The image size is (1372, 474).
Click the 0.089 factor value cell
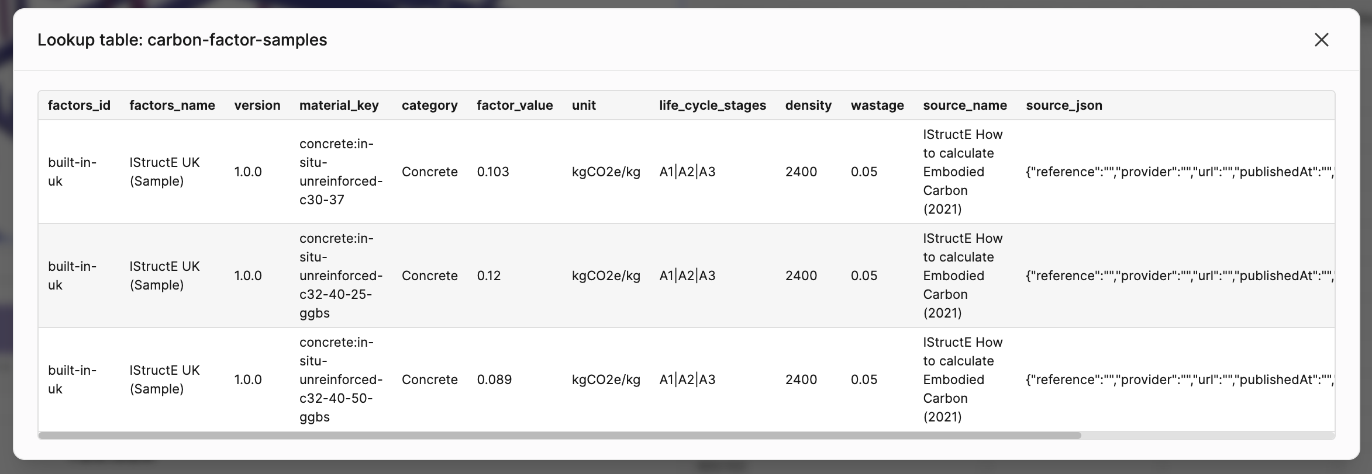point(494,379)
